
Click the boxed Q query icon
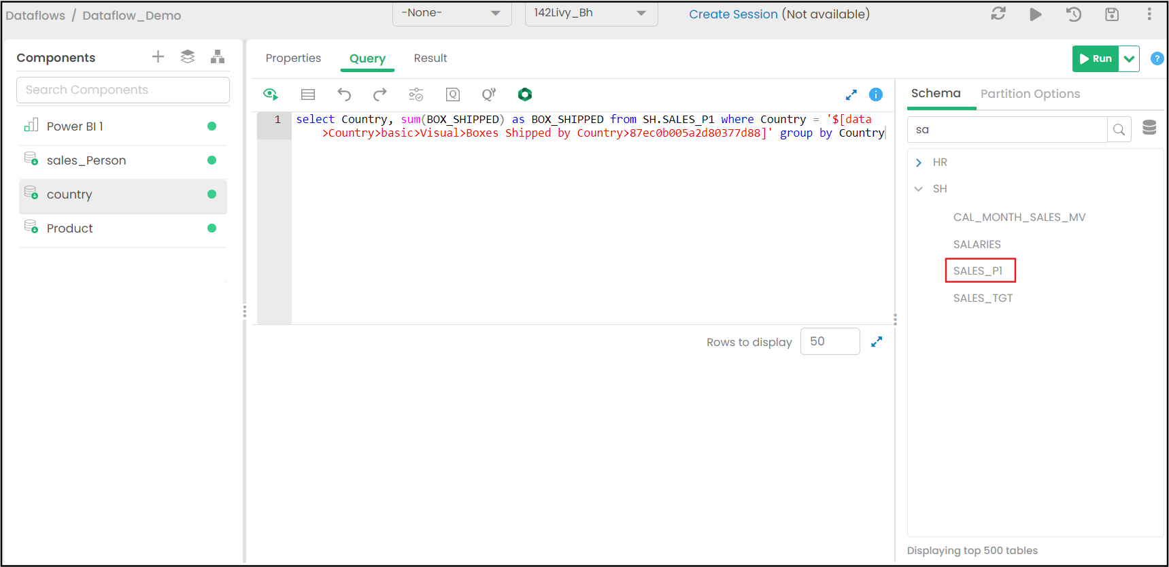point(453,94)
